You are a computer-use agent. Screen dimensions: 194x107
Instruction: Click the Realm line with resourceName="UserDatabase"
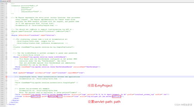coord(58,67)
